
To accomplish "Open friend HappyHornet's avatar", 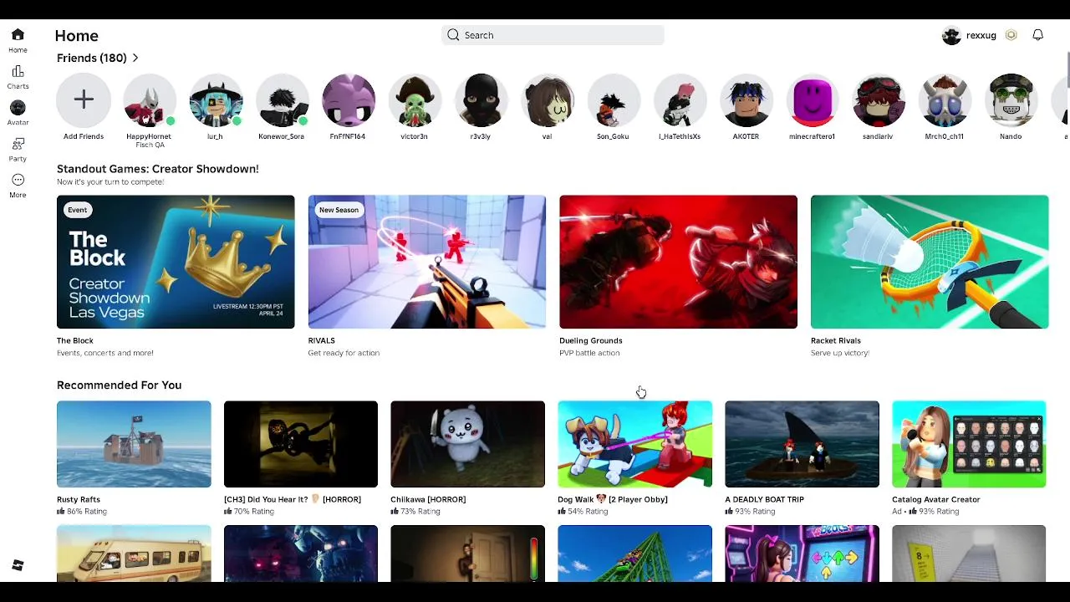I will (x=150, y=100).
